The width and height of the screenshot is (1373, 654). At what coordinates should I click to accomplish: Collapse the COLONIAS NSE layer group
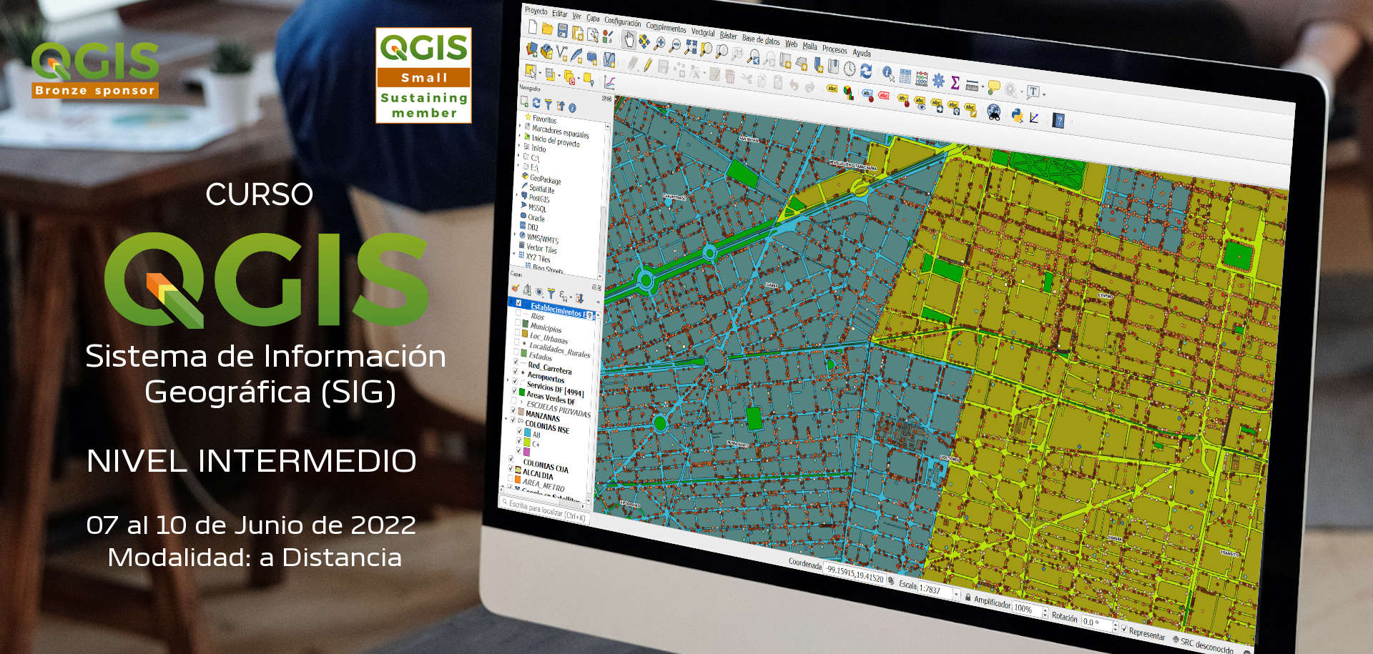coord(507,420)
